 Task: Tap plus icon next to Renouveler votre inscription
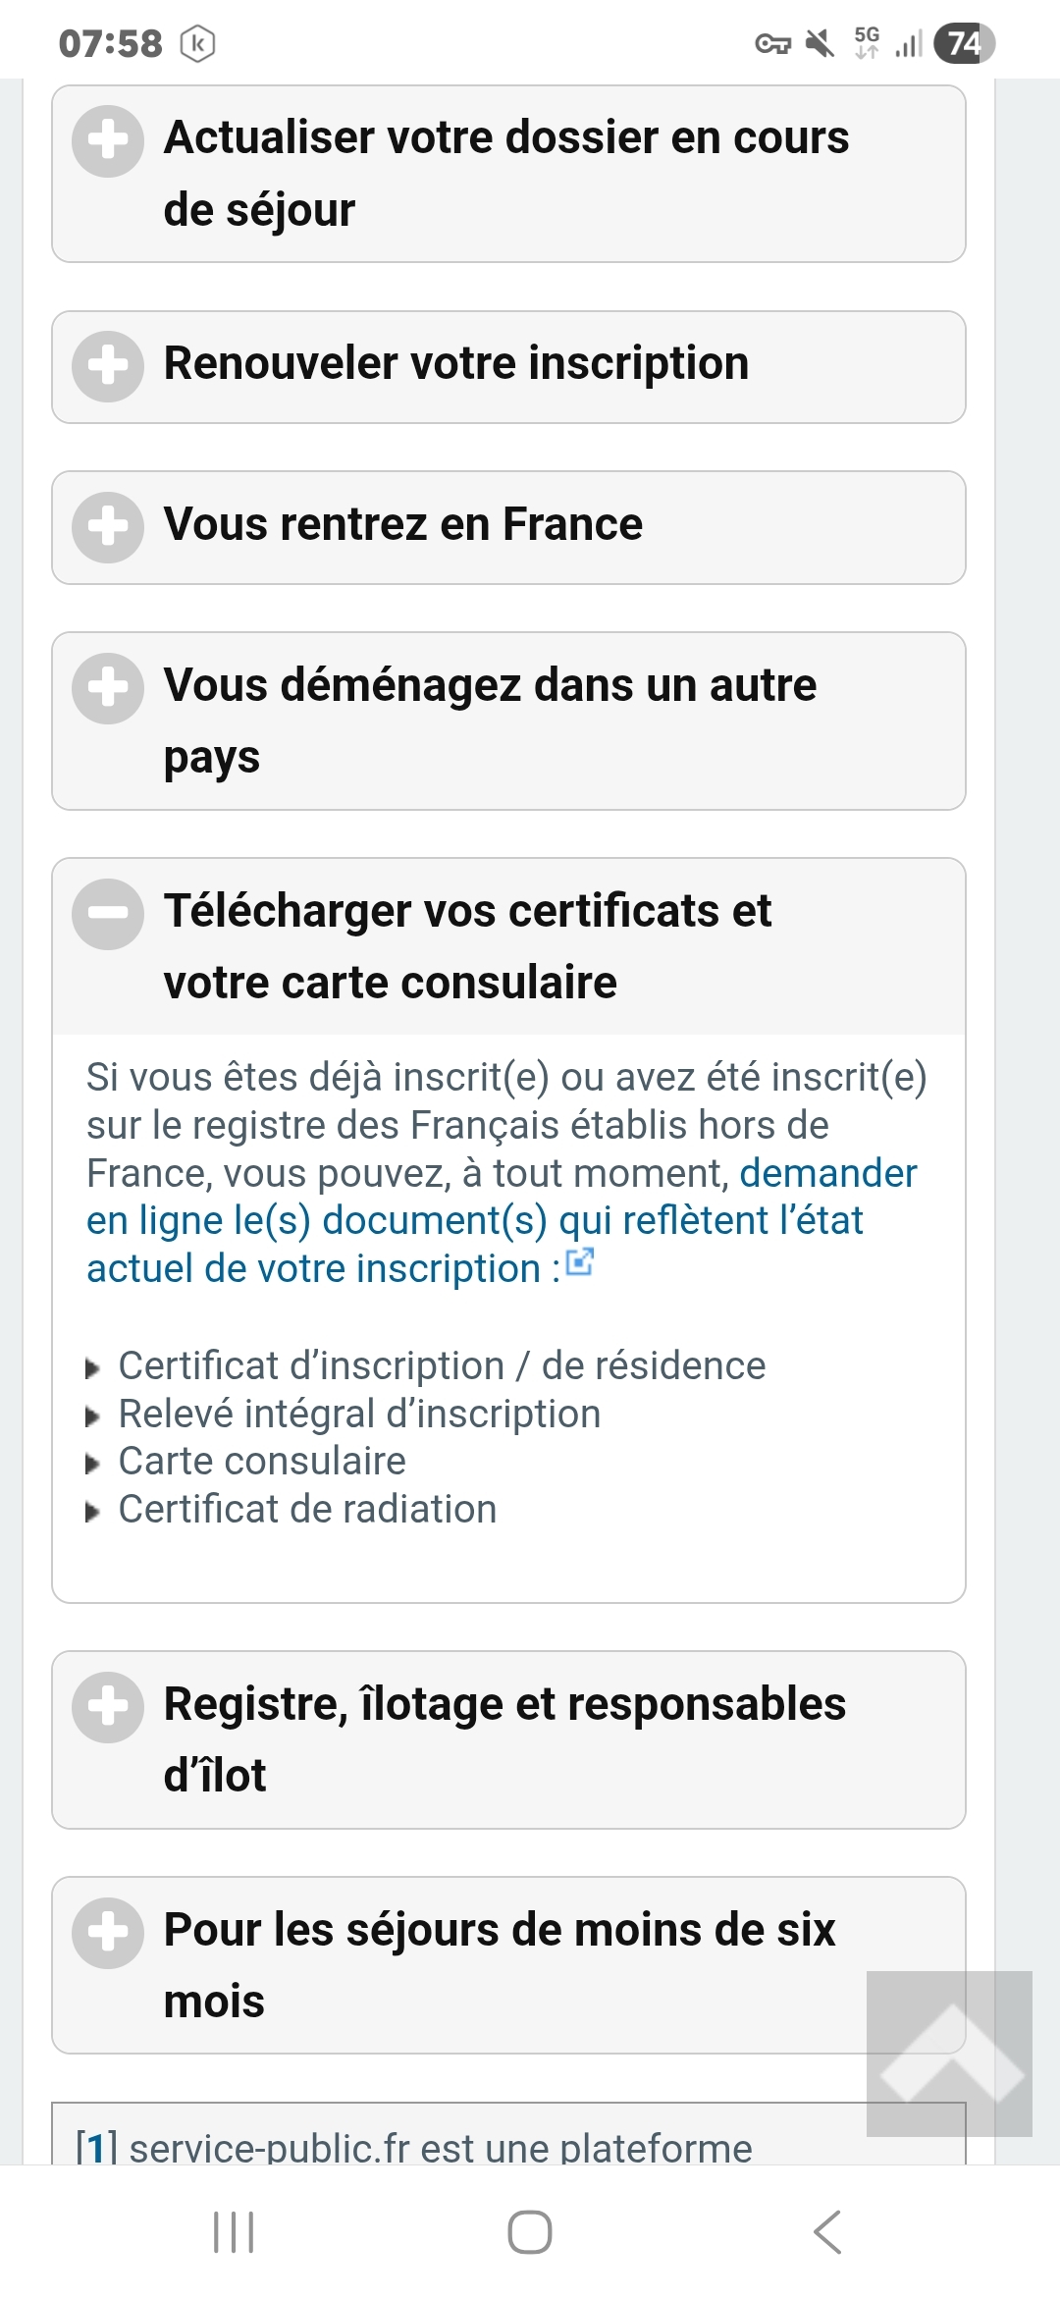(x=108, y=367)
